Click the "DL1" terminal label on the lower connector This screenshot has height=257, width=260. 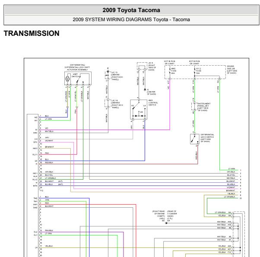pos(35,235)
